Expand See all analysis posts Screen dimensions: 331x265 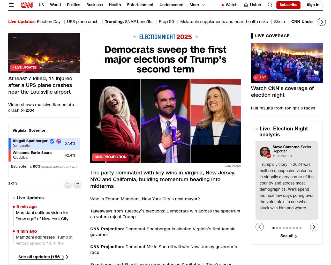point(289,236)
